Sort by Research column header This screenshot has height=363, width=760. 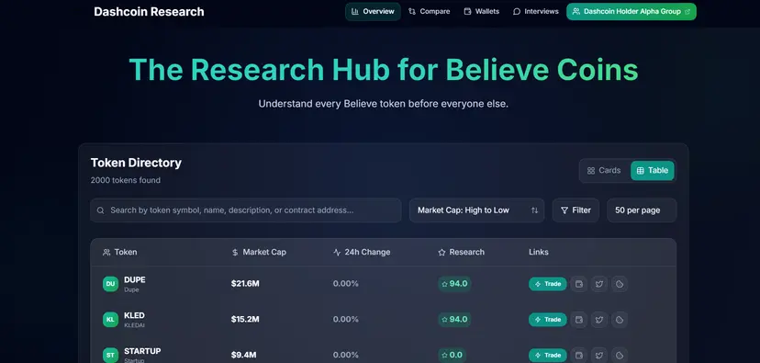pyautogui.click(x=461, y=253)
